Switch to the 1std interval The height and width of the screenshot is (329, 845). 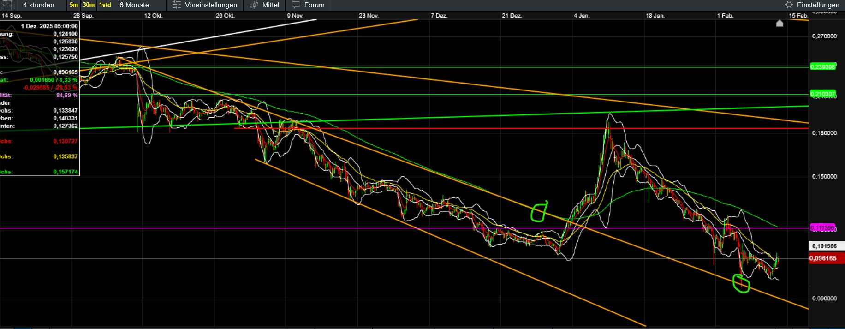point(105,5)
